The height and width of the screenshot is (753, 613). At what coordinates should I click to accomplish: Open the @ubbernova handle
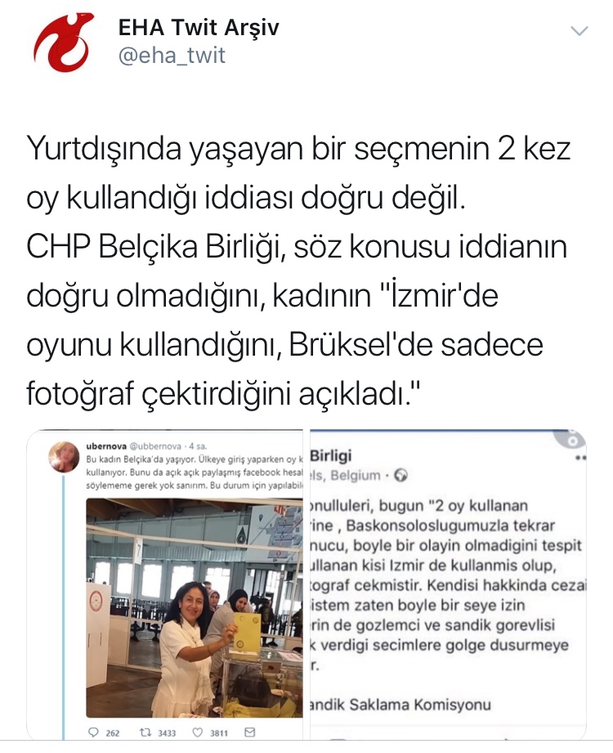155,446
